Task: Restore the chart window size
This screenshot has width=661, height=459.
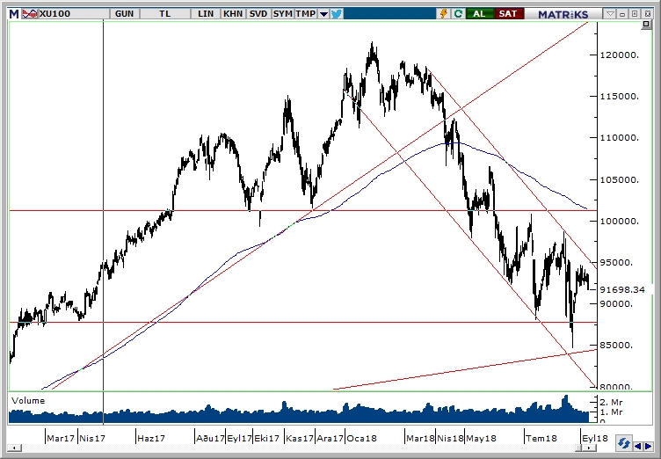Action: pyautogui.click(x=635, y=14)
